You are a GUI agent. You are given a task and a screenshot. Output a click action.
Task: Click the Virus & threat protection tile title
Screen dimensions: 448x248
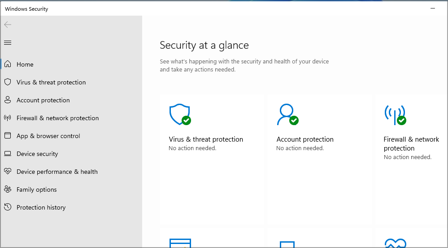[x=206, y=139]
